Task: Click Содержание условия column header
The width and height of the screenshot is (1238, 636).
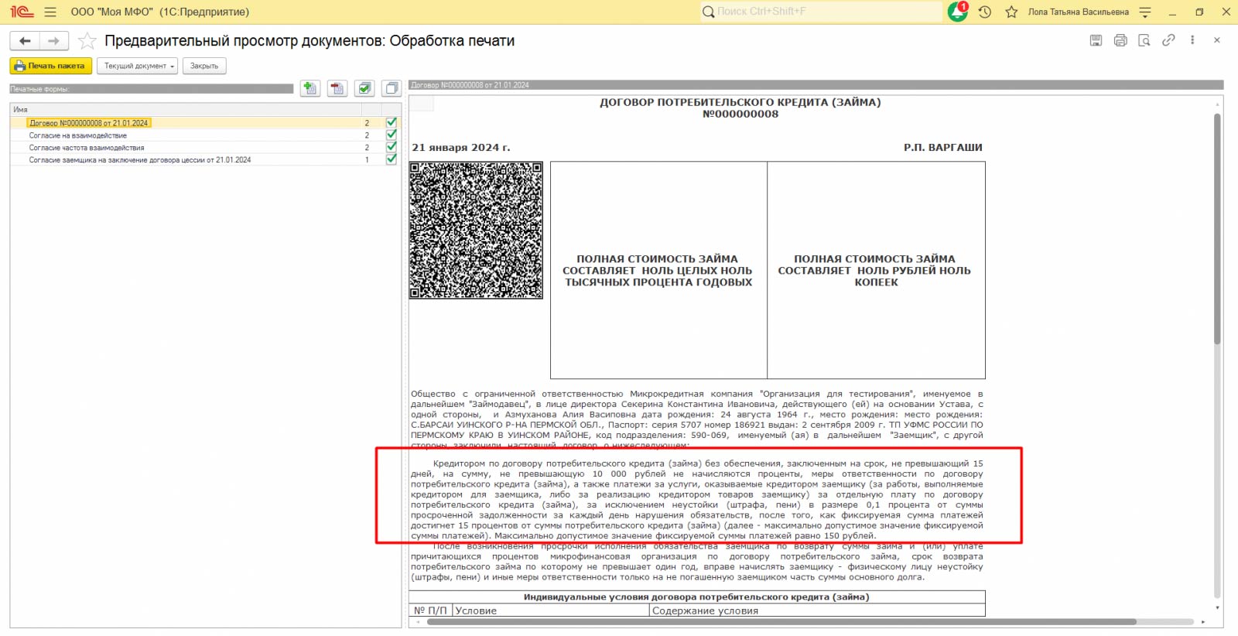Action: click(817, 611)
